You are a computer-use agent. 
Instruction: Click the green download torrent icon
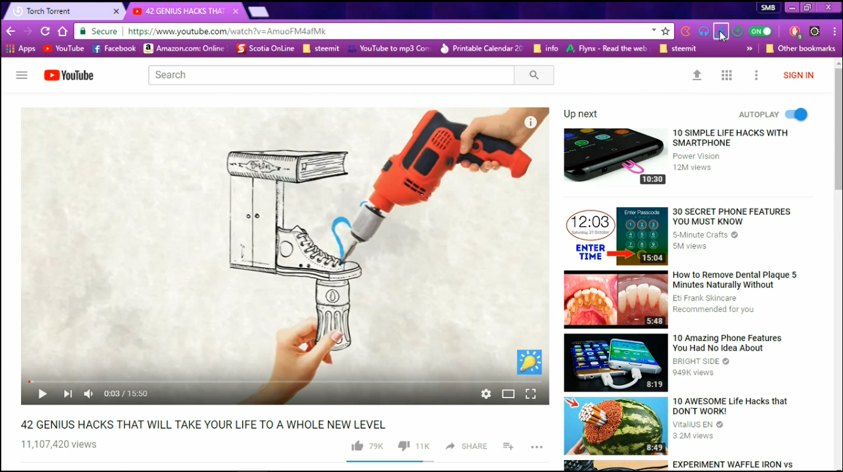pyautogui.click(x=738, y=31)
